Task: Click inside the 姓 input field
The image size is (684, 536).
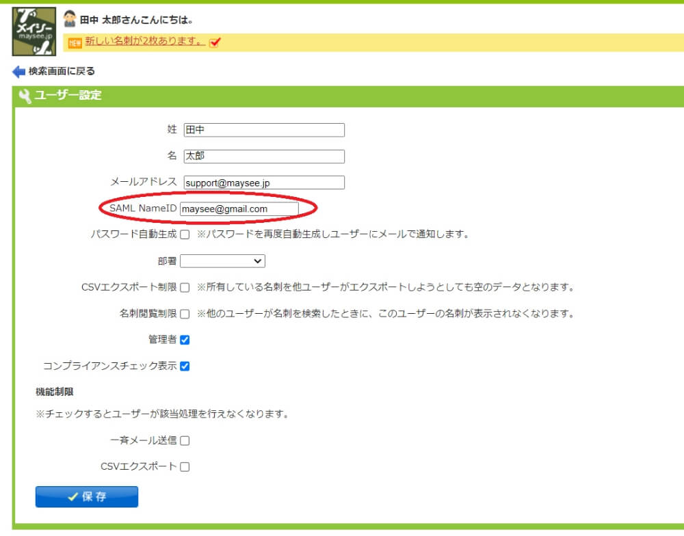Action: 263,130
